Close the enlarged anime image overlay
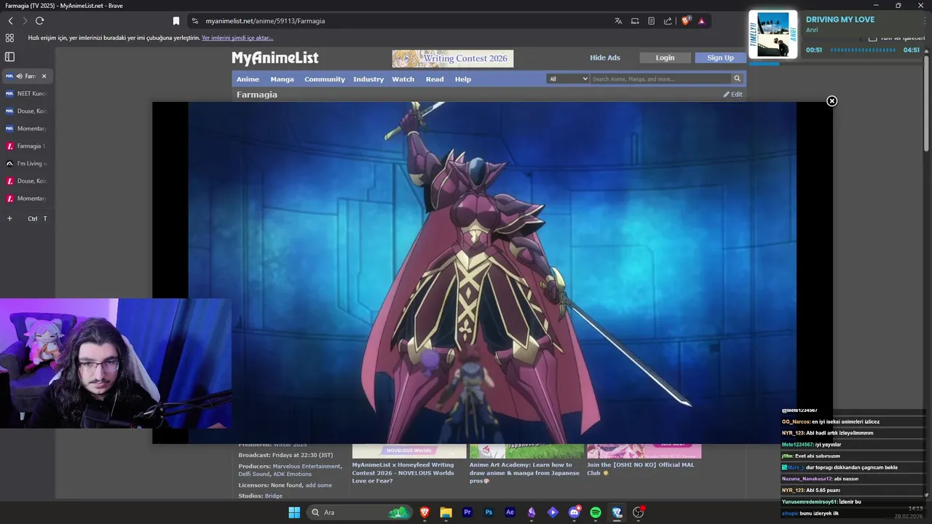The width and height of the screenshot is (932, 524). click(832, 101)
